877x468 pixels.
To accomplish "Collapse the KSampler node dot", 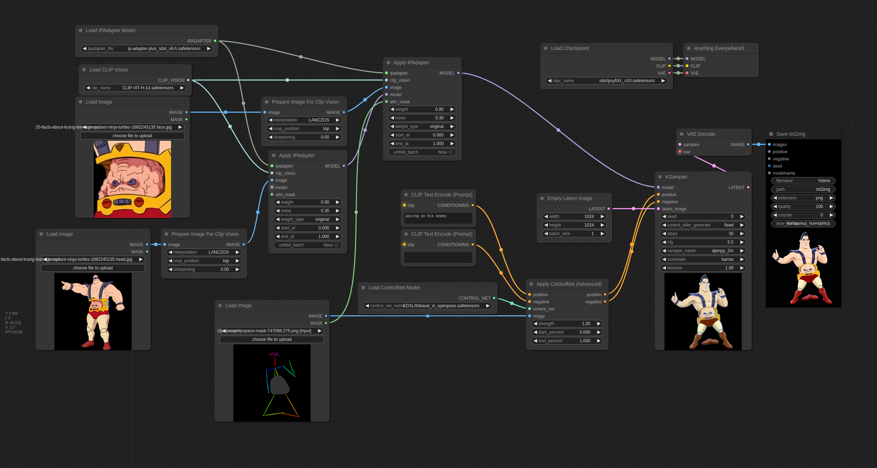I will 660,177.
